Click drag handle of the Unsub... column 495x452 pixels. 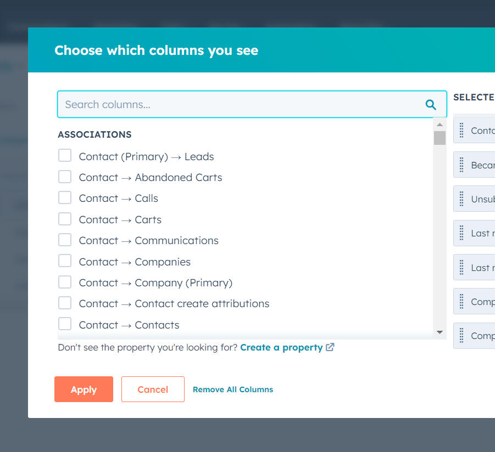pyautogui.click(x=461, y=199)
